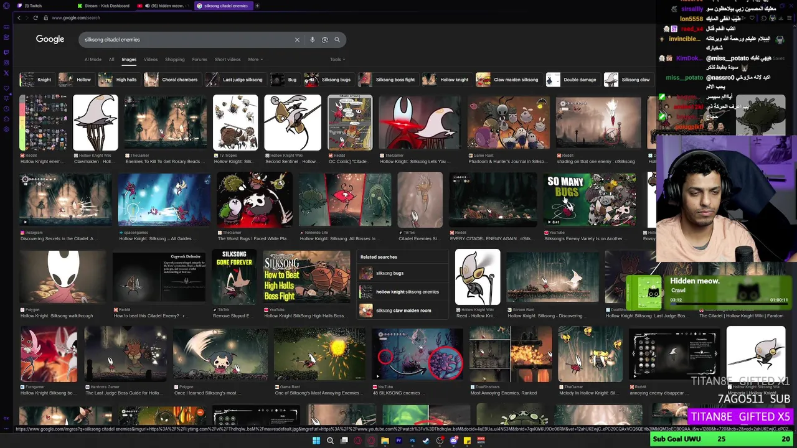
Task: Open Google Lens image search icon
Action: pos(325,40)
